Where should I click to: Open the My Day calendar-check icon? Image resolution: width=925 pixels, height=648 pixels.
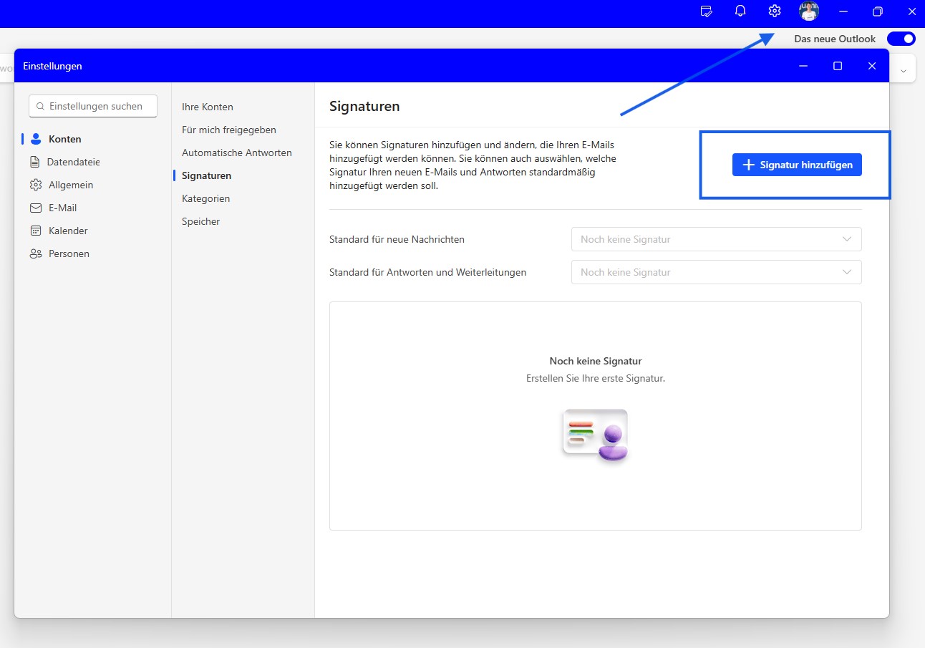707,11
